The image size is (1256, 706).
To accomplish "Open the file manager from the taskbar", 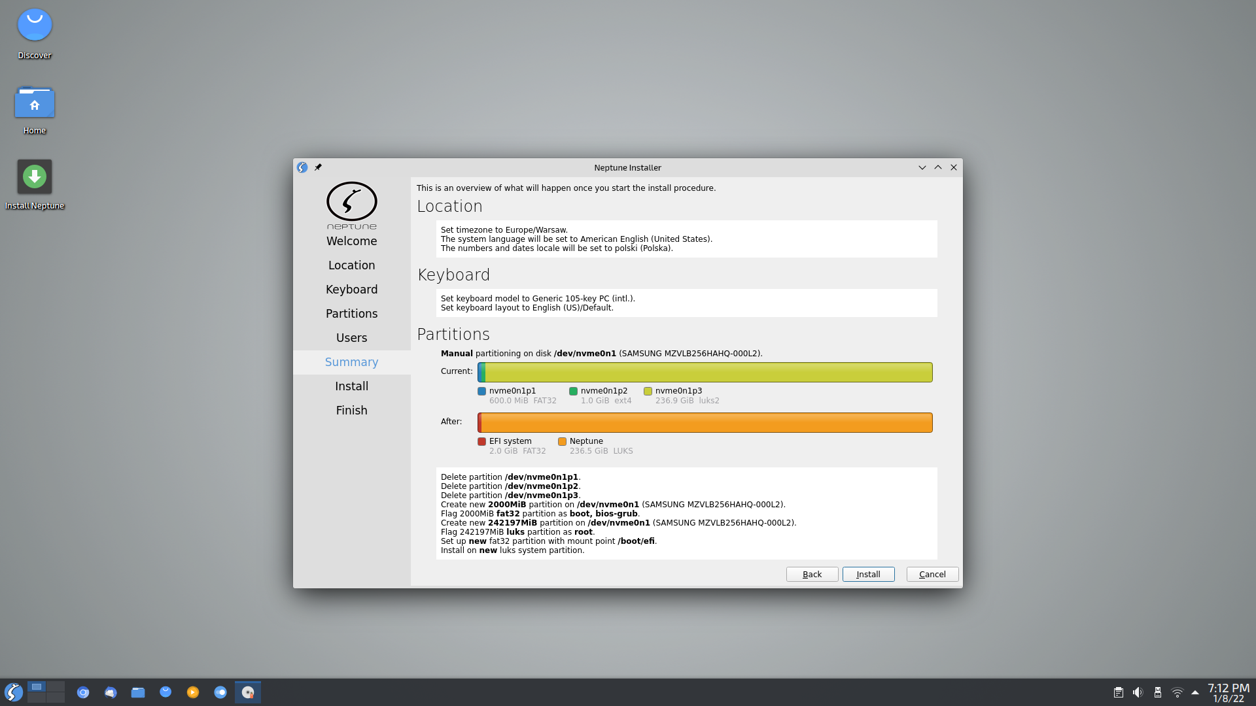I will coord(138,692).
